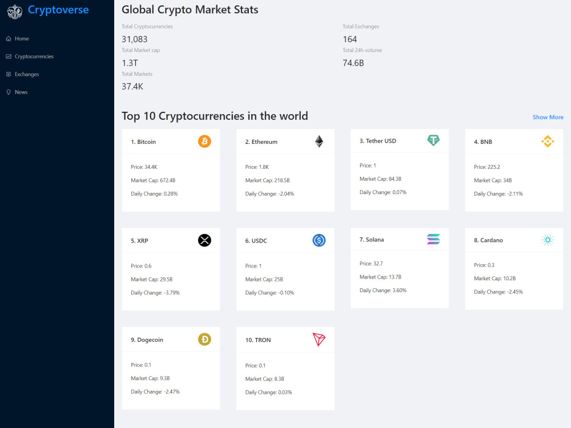The image size is (571, 428).
Task: Click Dogecoin Daily Change -2.47% text
Action: pyautogui.click(x=155, y=392)
